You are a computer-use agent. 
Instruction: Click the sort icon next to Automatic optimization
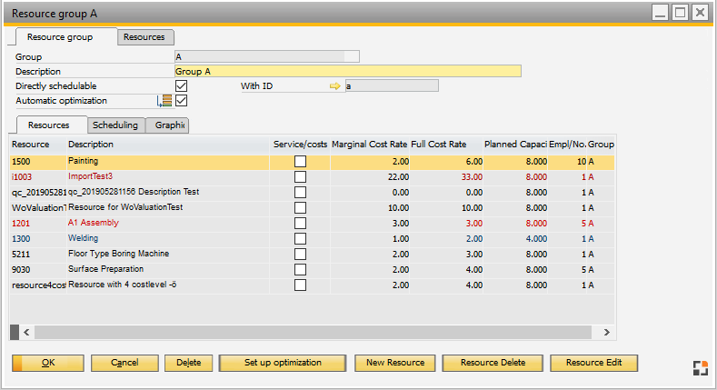[166, 101]
